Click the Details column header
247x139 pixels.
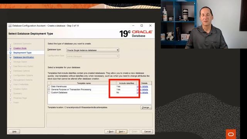click(144, 83)
